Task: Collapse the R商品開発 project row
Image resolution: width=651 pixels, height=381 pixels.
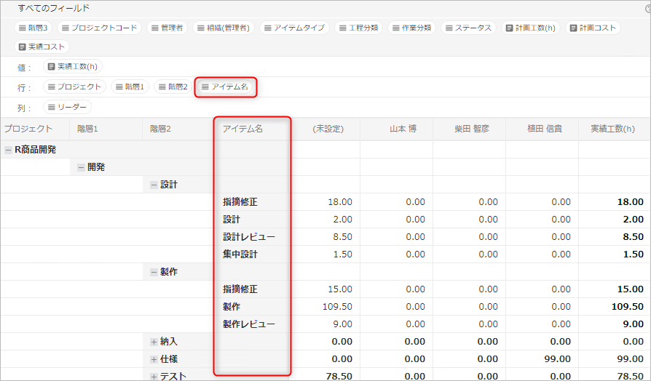Action: [8, 150]
